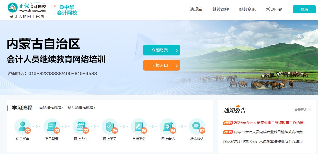318x154 pixels.
Task: Click the 状态确认 step label
Action: (197, 139)
